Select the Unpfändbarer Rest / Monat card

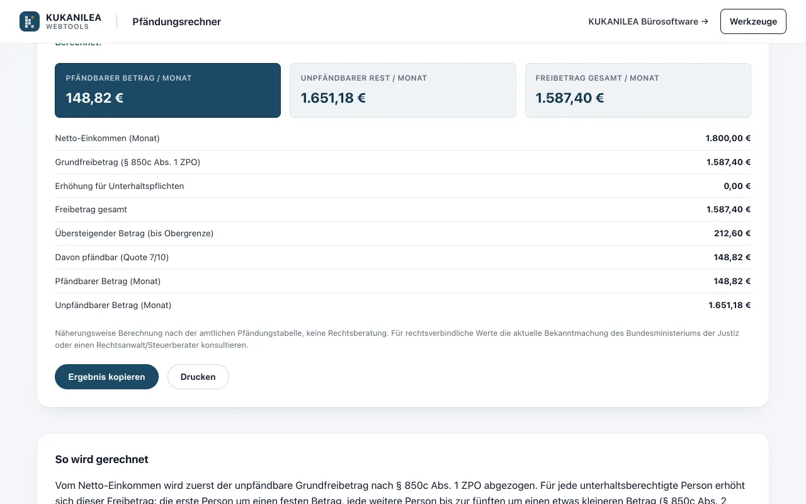[x=402, y=90]
